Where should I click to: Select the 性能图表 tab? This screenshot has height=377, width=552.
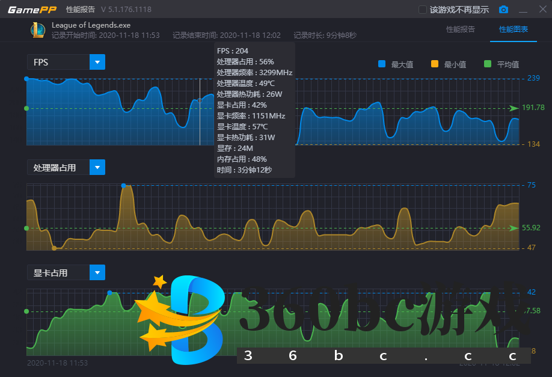(514, 29)
